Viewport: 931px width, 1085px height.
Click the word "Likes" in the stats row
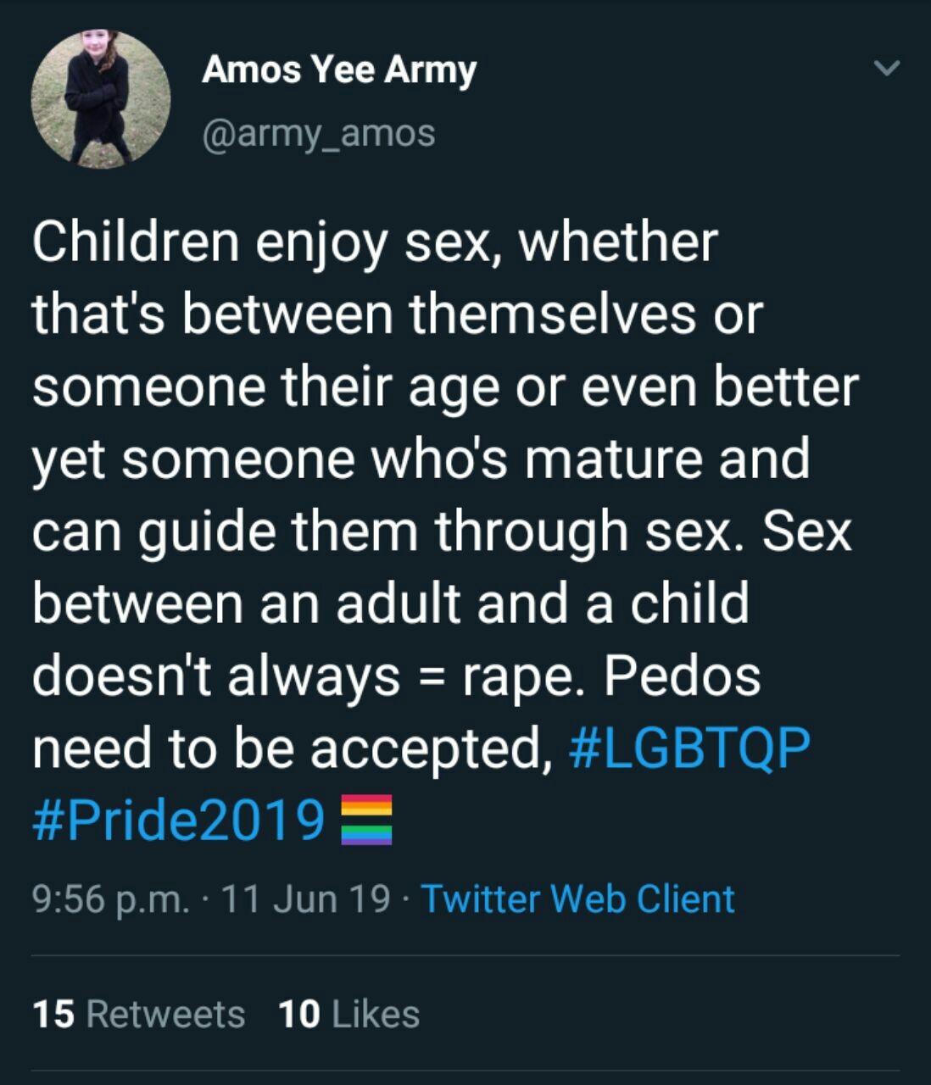point(375,1014)
